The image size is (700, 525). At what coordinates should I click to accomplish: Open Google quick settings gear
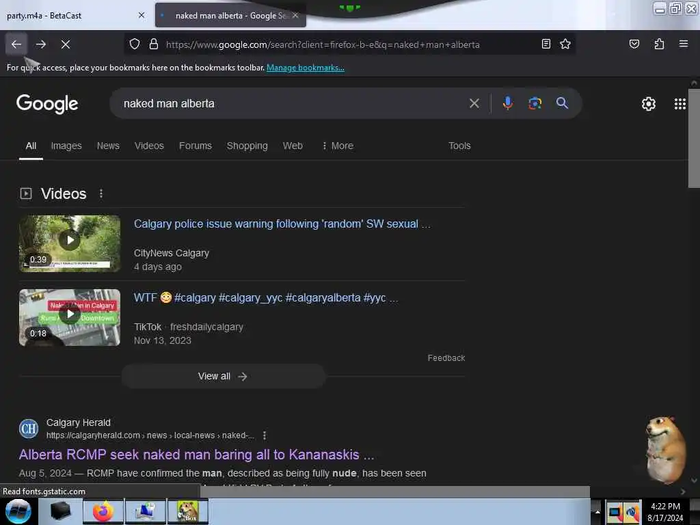pyautogui.click(x=648, y=104)
